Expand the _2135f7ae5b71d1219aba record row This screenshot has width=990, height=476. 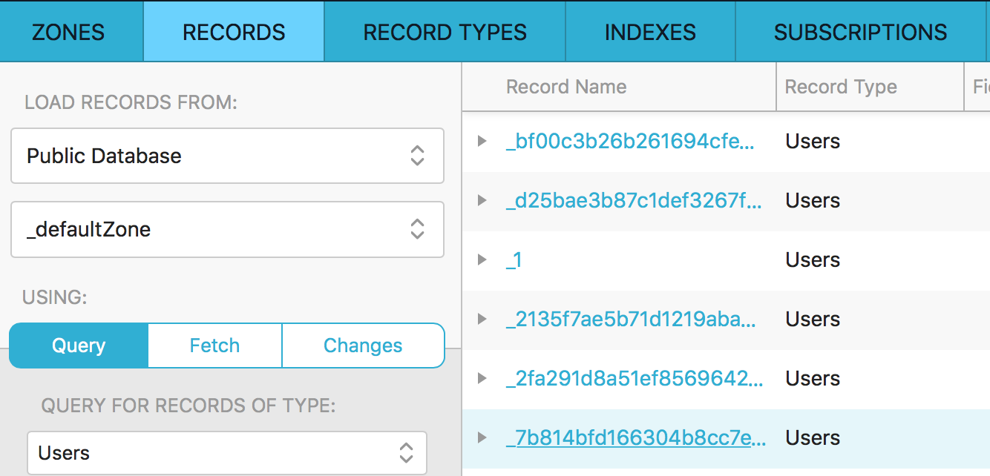[482, 319]
